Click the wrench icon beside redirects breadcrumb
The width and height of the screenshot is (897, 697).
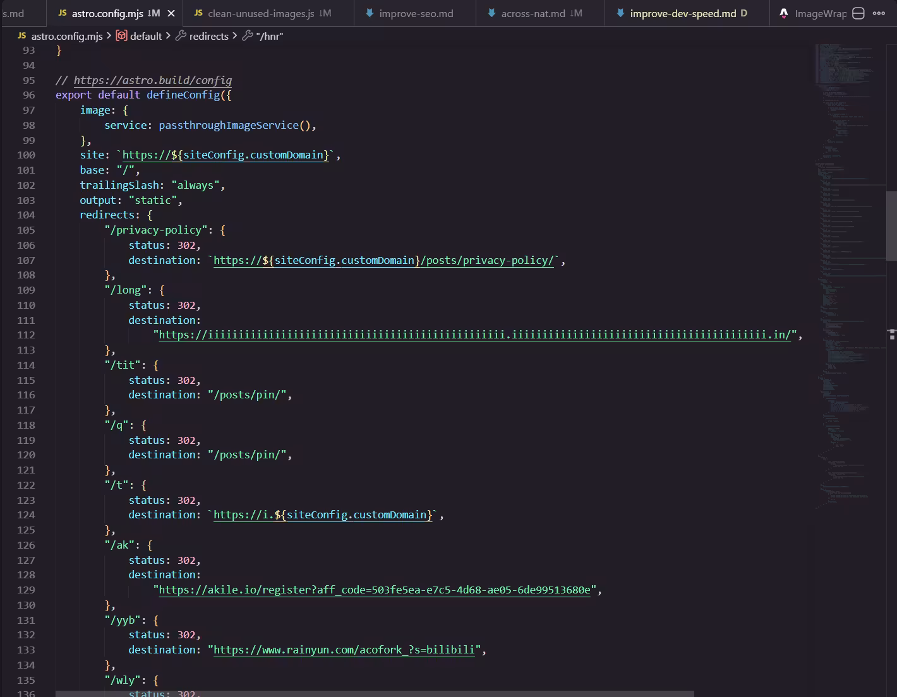click(181, 36)
